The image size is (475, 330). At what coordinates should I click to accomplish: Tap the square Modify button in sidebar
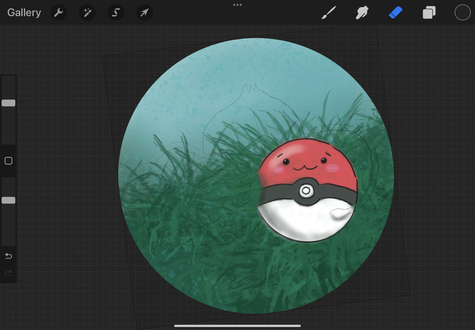click(x=8, y=161)
